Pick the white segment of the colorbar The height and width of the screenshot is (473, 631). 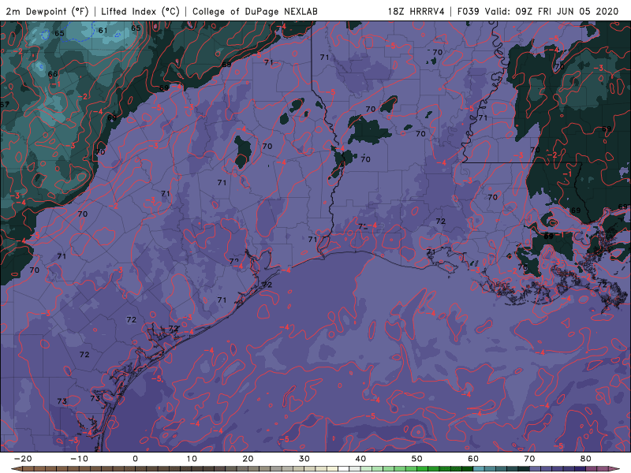pos(343,469)
